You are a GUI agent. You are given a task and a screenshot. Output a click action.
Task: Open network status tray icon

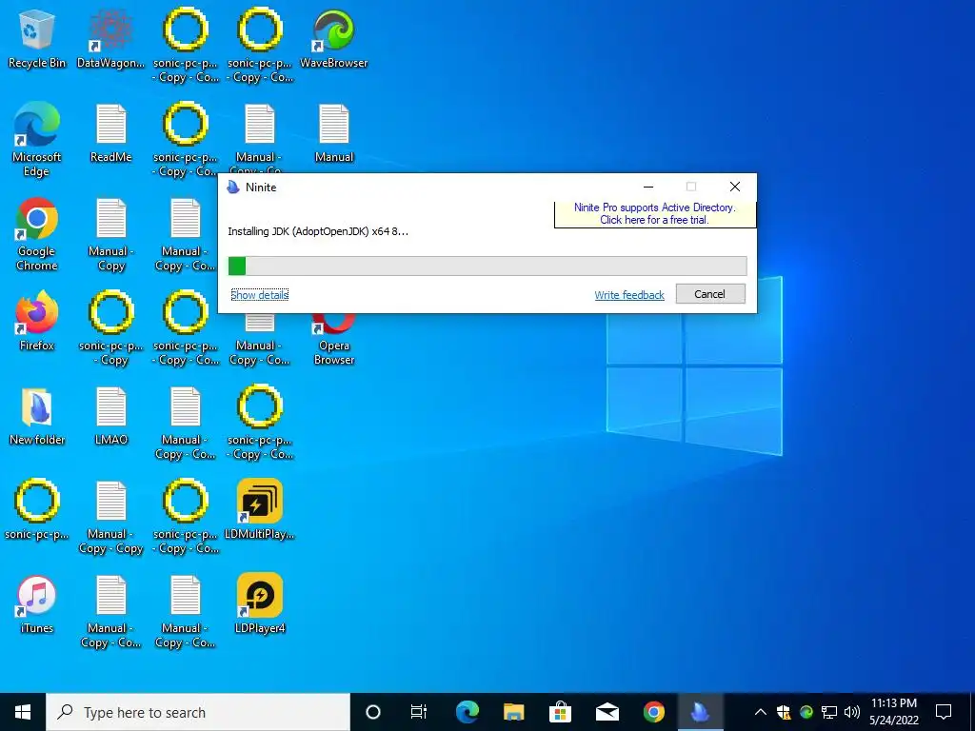[x=829, y=712]
